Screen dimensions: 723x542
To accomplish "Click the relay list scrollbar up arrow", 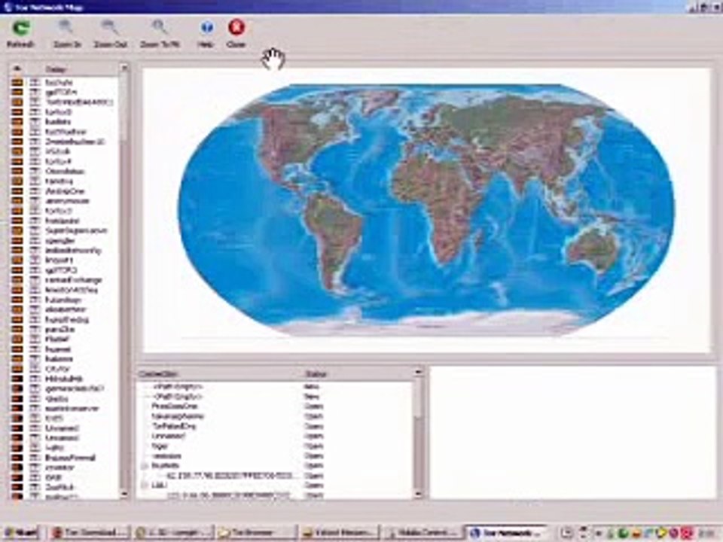I will pyautogui.click(x=124, y=69).
